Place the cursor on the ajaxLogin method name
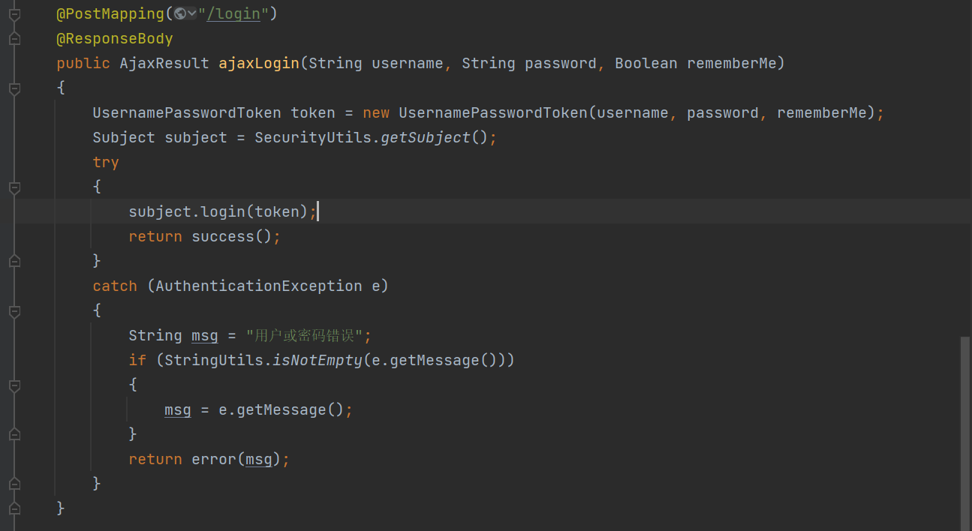972x531 pixels. point(258,64)
